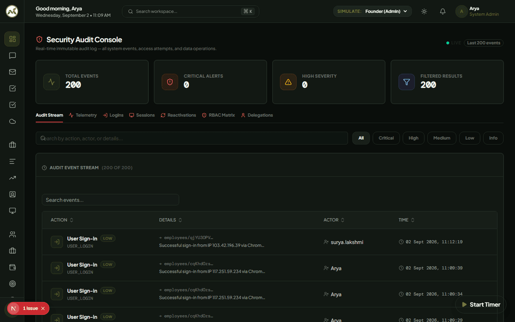This screenshot has width=515, height=322.
Task: Sort table by Actor column
Action: coord(334,220)
